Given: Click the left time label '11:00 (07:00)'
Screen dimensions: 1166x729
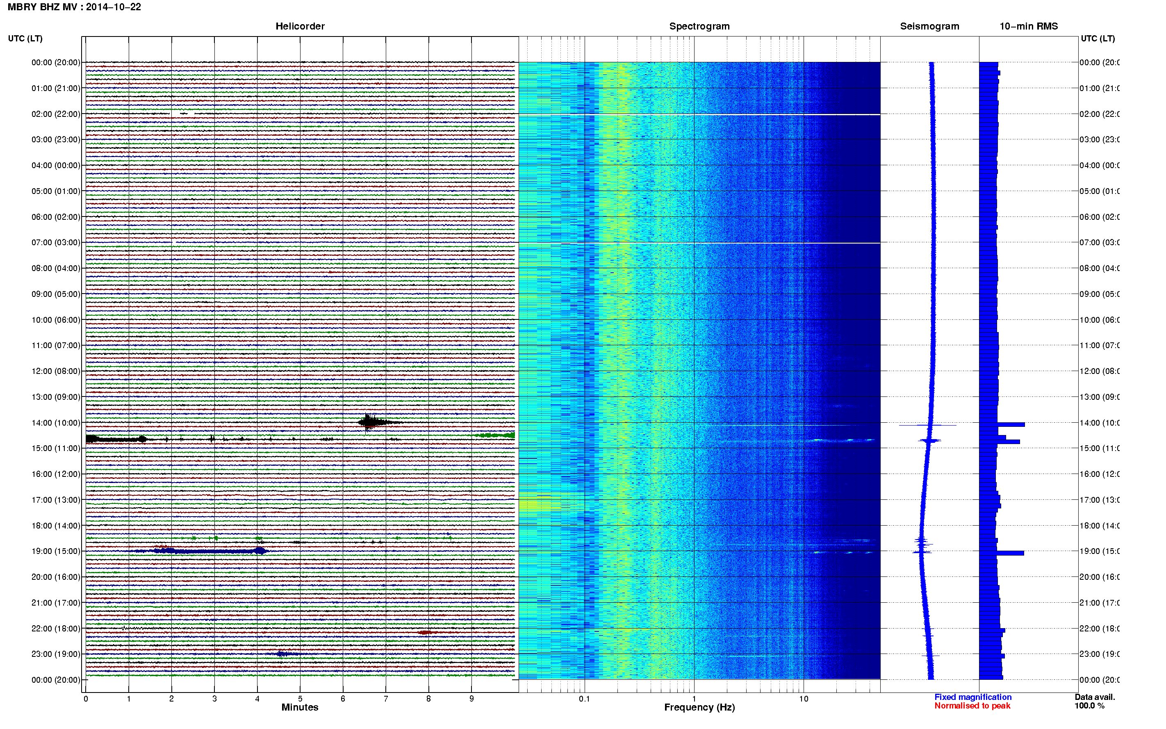Looking at the screenshot, I should click(56, 346).
